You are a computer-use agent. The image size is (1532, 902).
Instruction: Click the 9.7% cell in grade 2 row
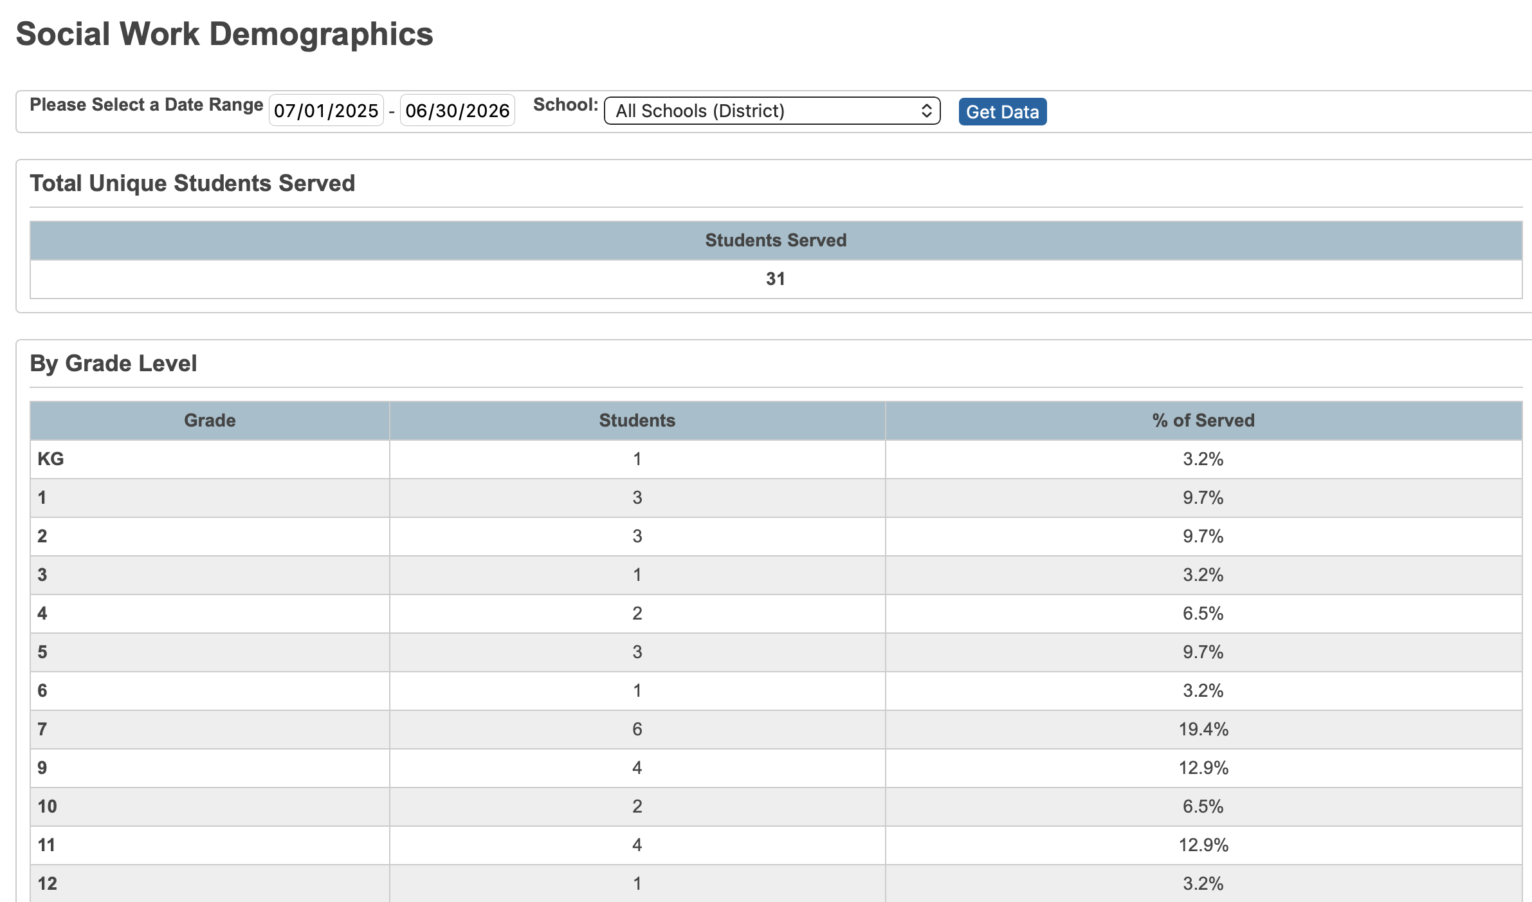pyautogui.click(x=1203, y=536)
